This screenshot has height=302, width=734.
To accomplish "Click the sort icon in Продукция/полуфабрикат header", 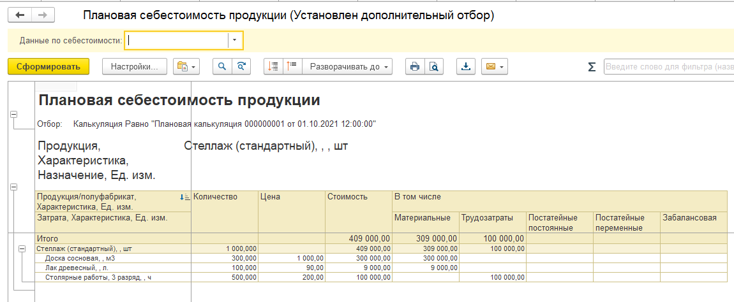I will [x=186, y=198].
